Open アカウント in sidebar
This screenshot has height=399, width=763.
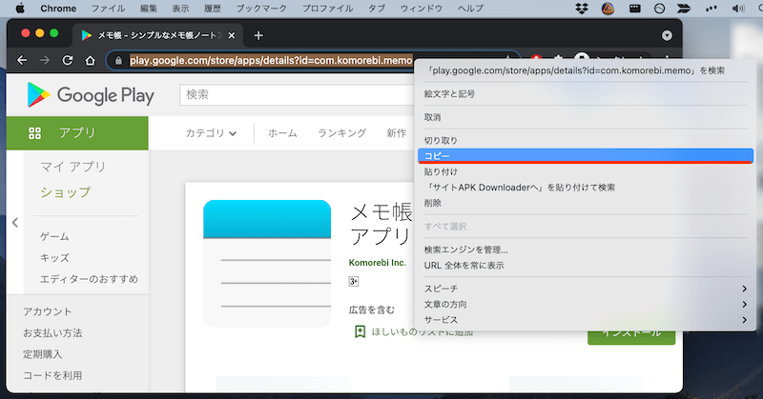(x=47, y=311)
